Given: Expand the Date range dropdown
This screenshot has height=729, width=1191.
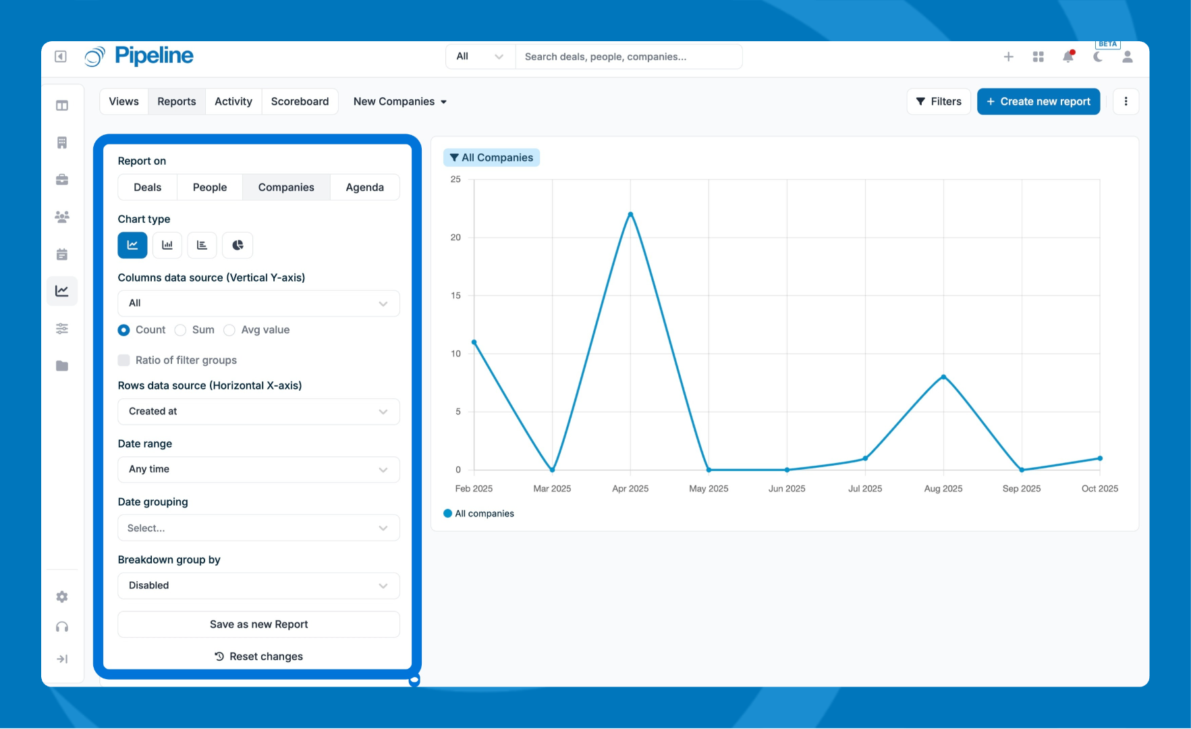Looking at the screenshot, I should point(258,469).
